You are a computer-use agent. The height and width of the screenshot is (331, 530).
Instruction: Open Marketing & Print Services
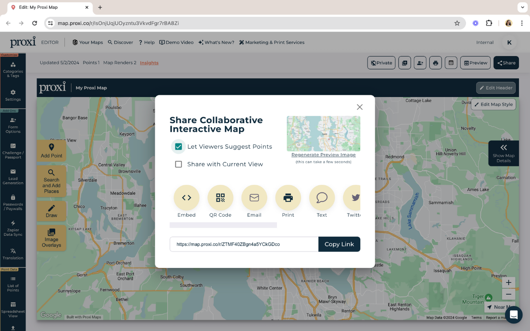click(x=272, y=42)
